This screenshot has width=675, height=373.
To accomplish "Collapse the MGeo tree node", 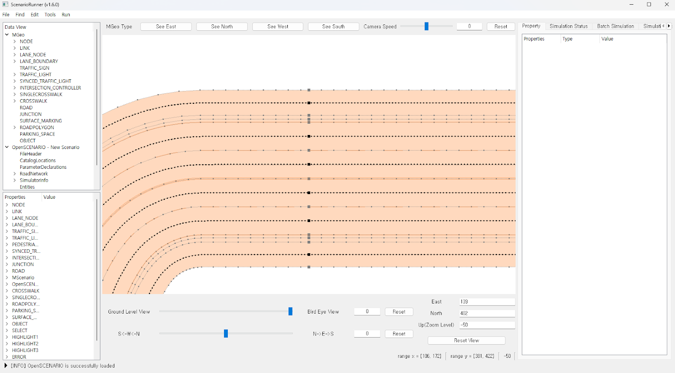I will [x=7, y=35].
